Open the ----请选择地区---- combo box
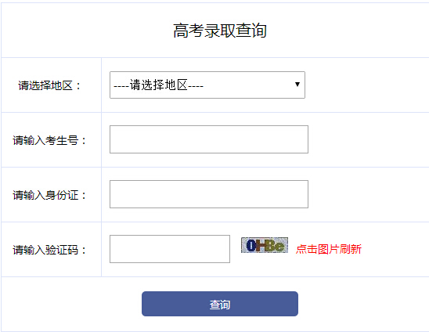Viewport: 429px width, 332px height. [x=207, y=85]
